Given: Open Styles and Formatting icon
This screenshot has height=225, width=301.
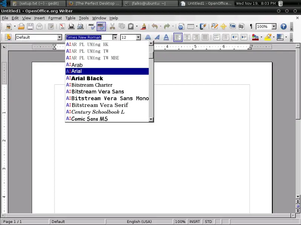Looking at the screenshot, I should point(8,37).
